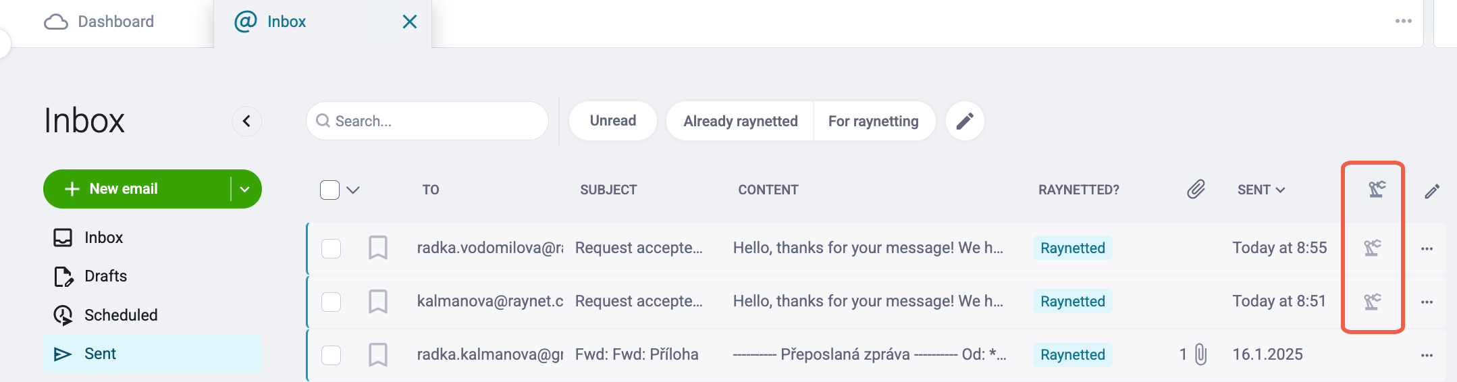
Task: Collapse the Inbox sidebar with chevron
Action: [246, 121]
